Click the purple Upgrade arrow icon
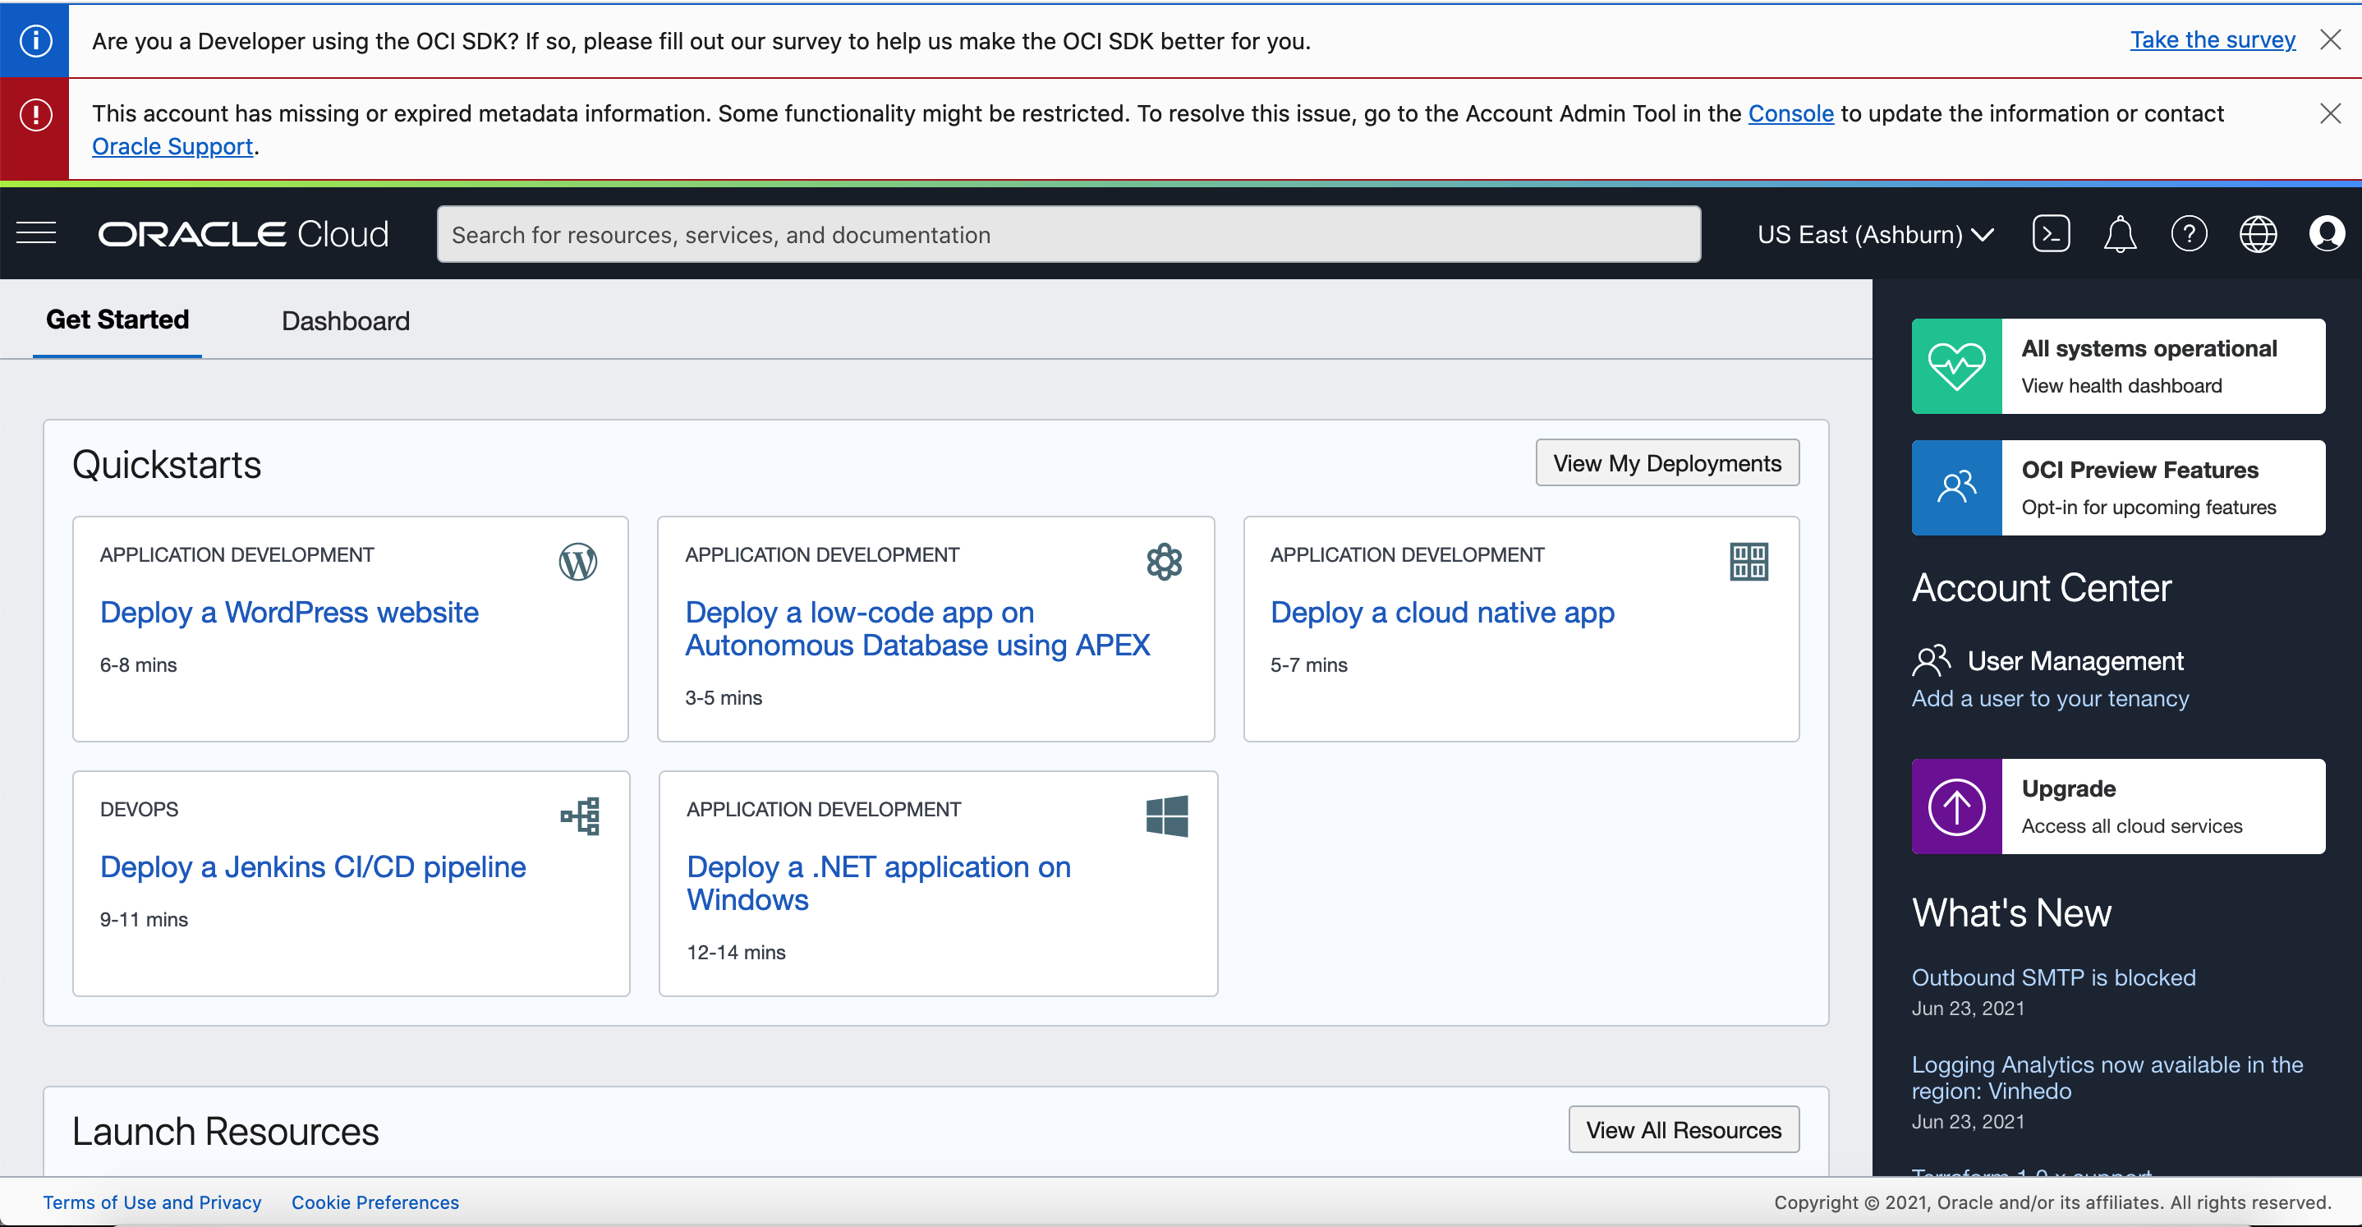The image size is (2362, 1227). (1955, 806)
